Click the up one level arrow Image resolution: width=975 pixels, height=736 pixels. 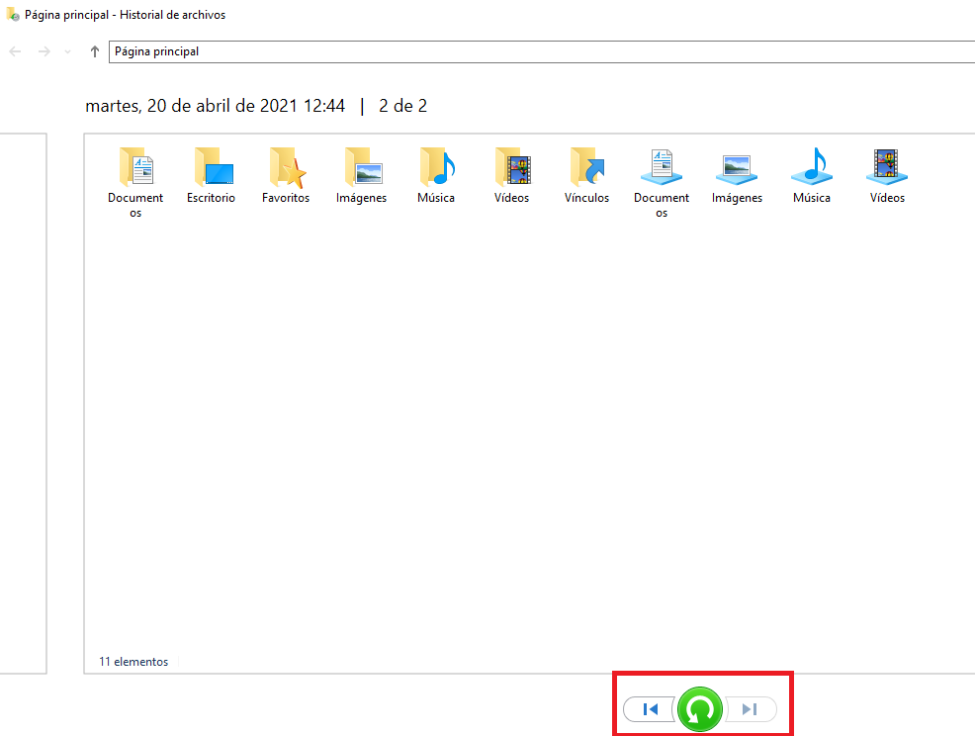[x=94, y=51]
